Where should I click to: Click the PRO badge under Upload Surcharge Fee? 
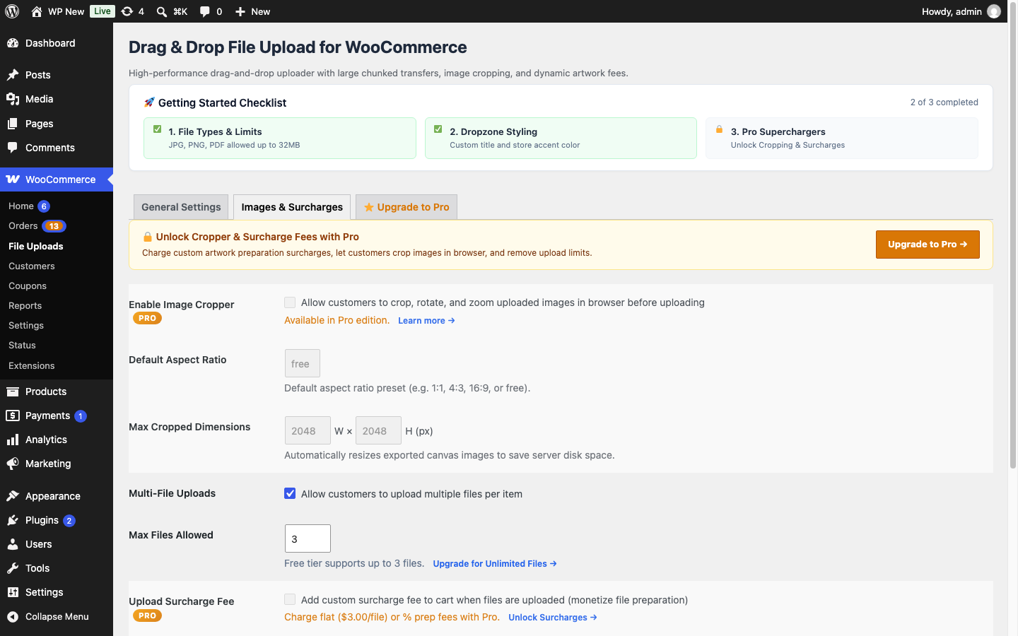pyautogui.click(x=147, y=616)
